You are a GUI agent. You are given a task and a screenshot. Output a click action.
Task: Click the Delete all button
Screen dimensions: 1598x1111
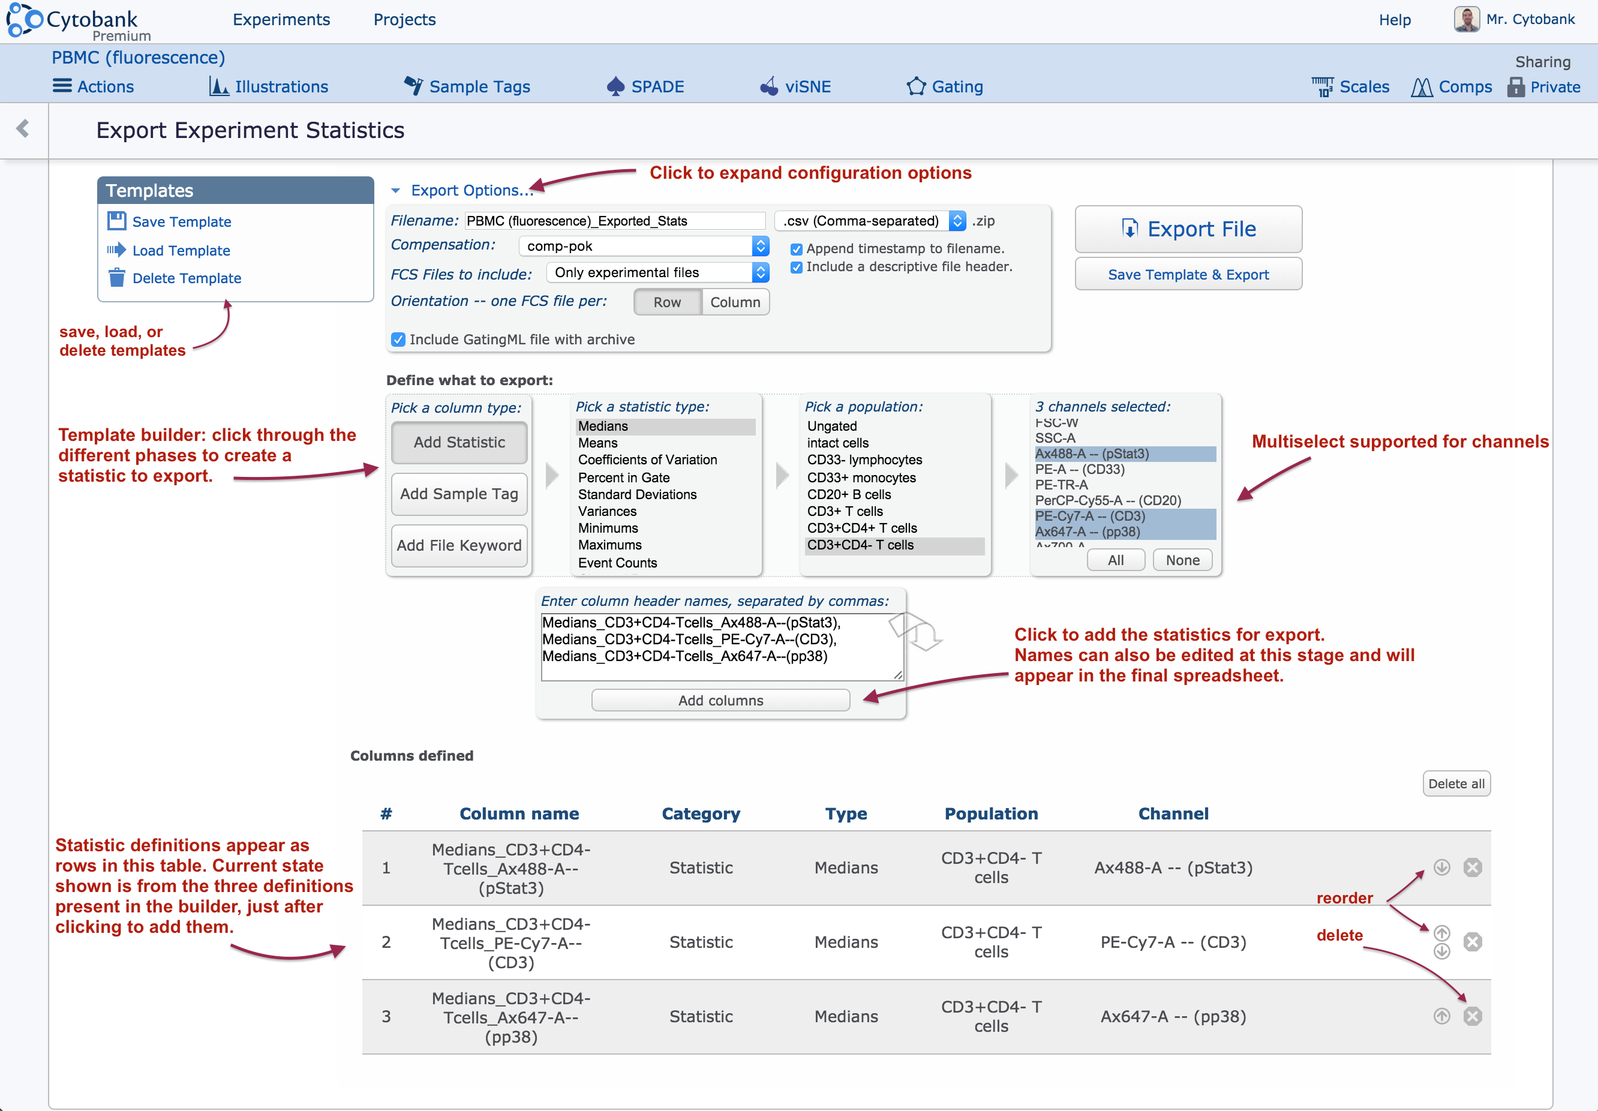click(1456, 783)
